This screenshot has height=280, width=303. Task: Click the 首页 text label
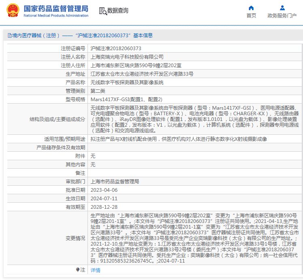pos(251,16)
